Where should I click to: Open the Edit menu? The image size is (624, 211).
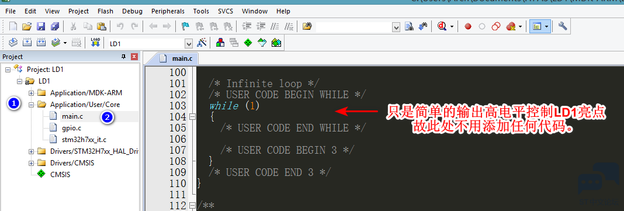(30, 11)
